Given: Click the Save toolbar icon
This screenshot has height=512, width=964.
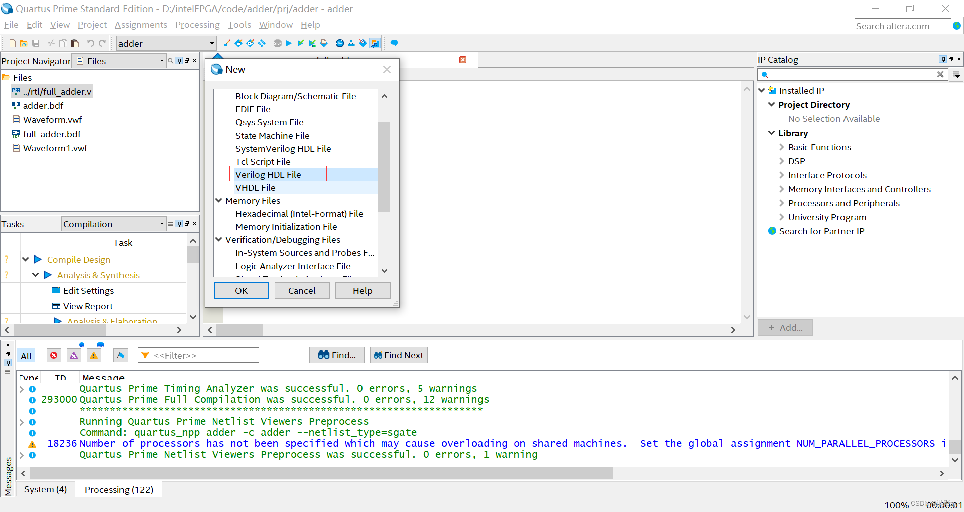Looking at the screenshot, I should tap(36, 43).
